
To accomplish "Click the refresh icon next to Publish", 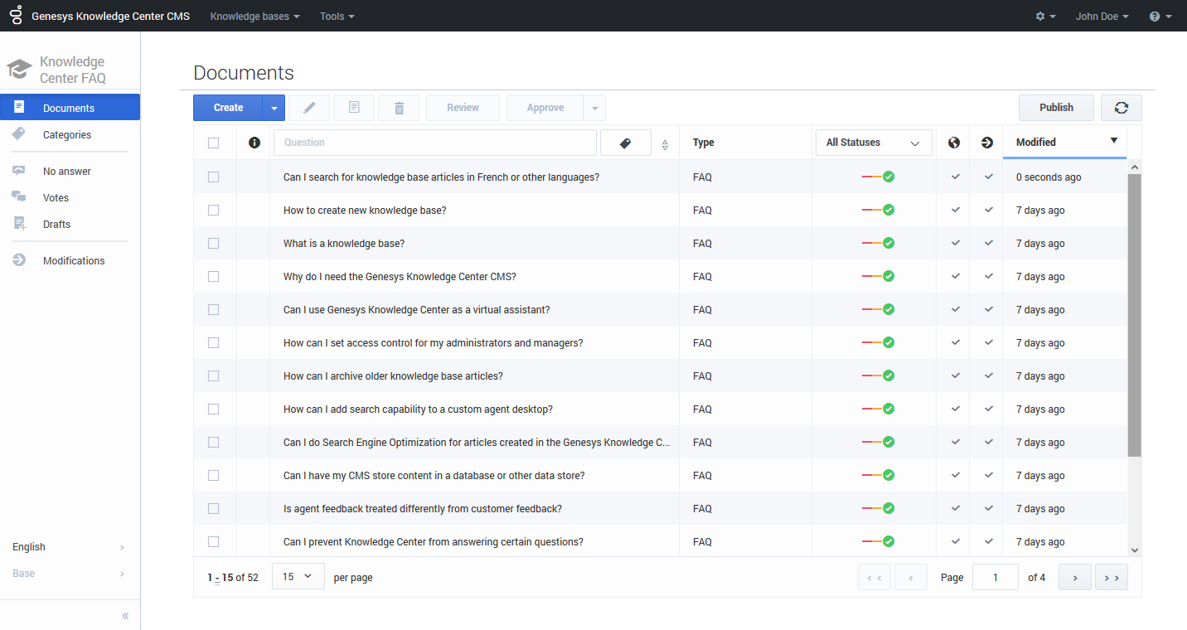I will pos(1121,108).
